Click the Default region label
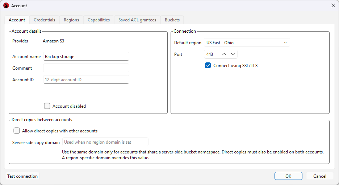The width and height of the screenshot is (339, 185). point(188,43)
